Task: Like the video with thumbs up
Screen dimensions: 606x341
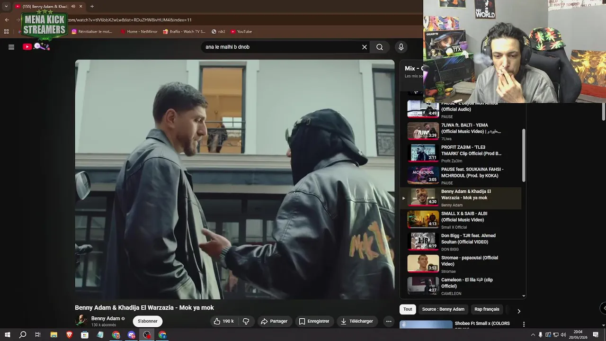Action: coord(223,321)
